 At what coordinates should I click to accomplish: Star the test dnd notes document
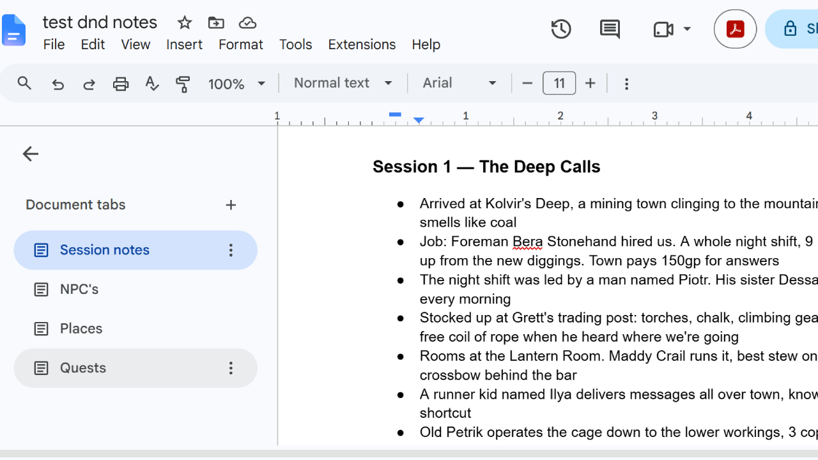coord(185,23)
